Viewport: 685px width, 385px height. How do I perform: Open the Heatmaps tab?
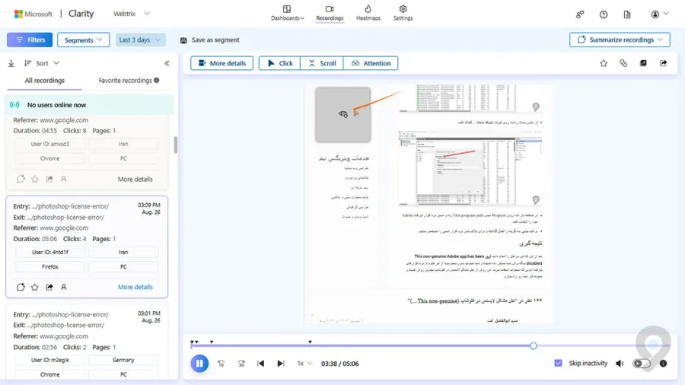tap(368, 13)
